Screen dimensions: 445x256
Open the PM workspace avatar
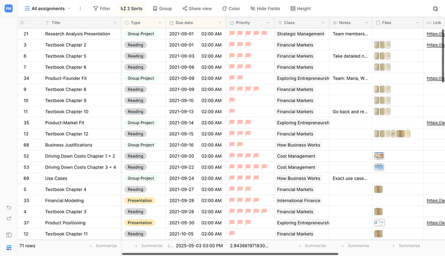pyautogui.click(x=8, y=8)
